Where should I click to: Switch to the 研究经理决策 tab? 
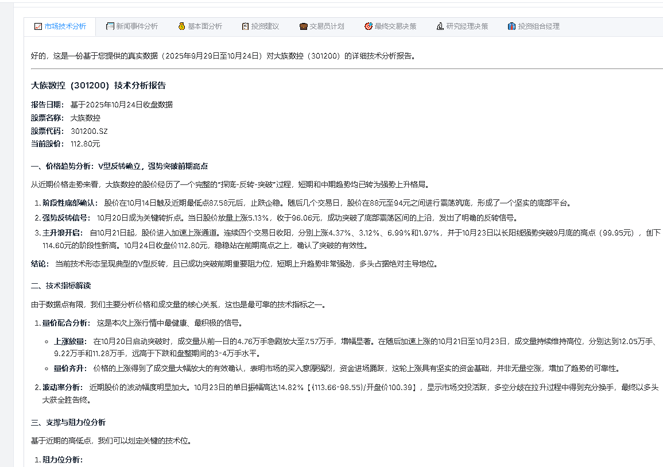click(x=462, y=26)
